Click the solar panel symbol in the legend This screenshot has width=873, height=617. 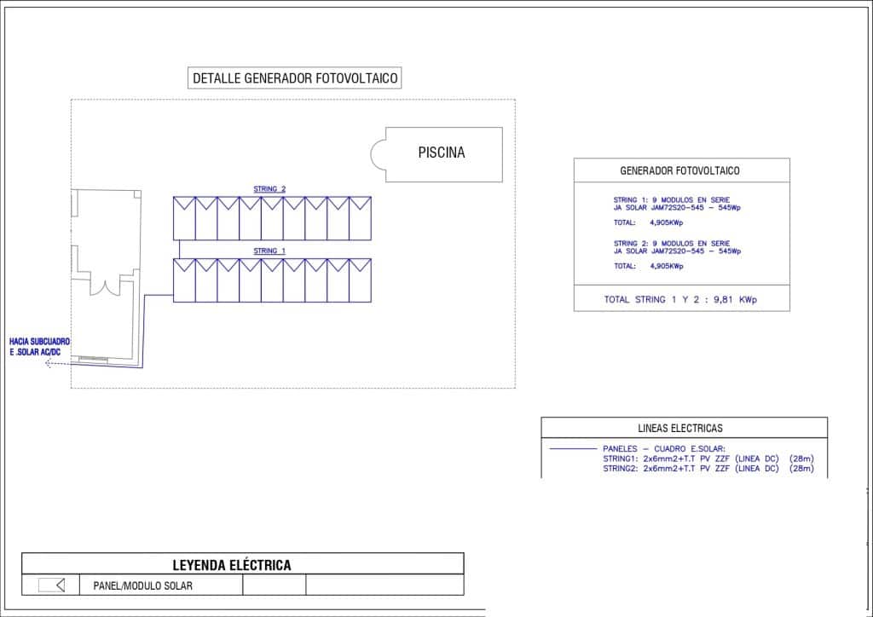[x=52, y=585]
